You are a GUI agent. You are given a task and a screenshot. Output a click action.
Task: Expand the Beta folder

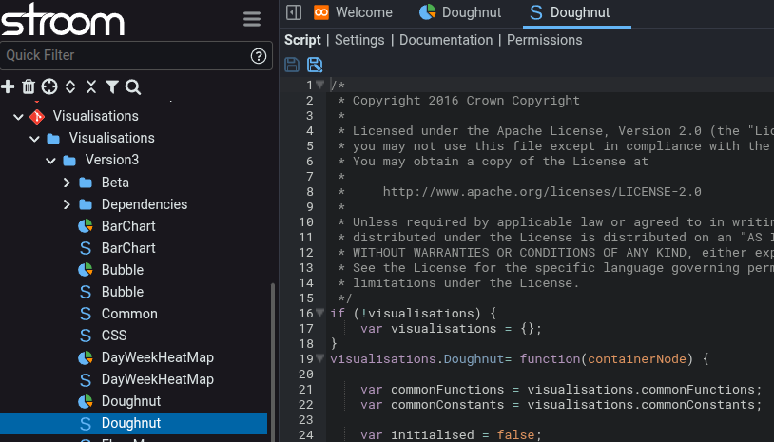click(68, 183)
